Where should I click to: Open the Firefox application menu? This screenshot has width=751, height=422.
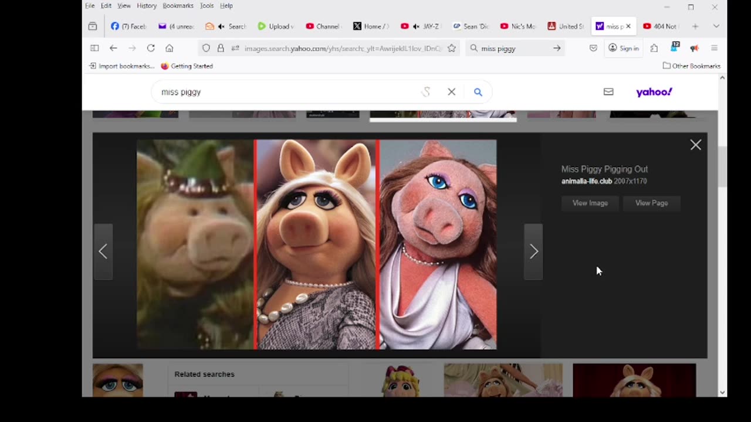point(714,48)
